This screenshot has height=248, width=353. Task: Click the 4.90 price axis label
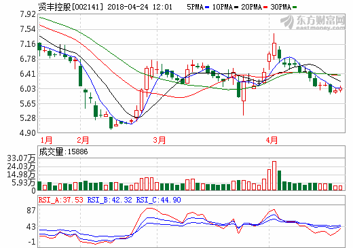pyautogui.click(x=28, y=133)
